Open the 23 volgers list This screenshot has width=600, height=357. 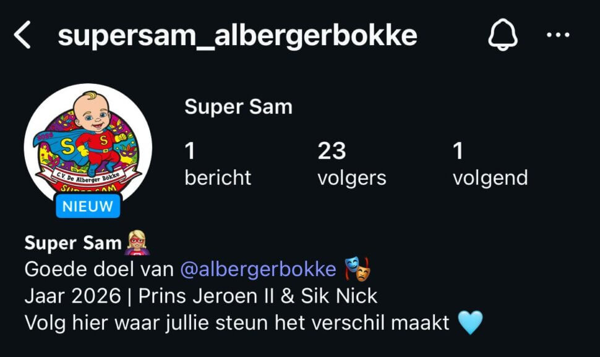pos(352,163)
